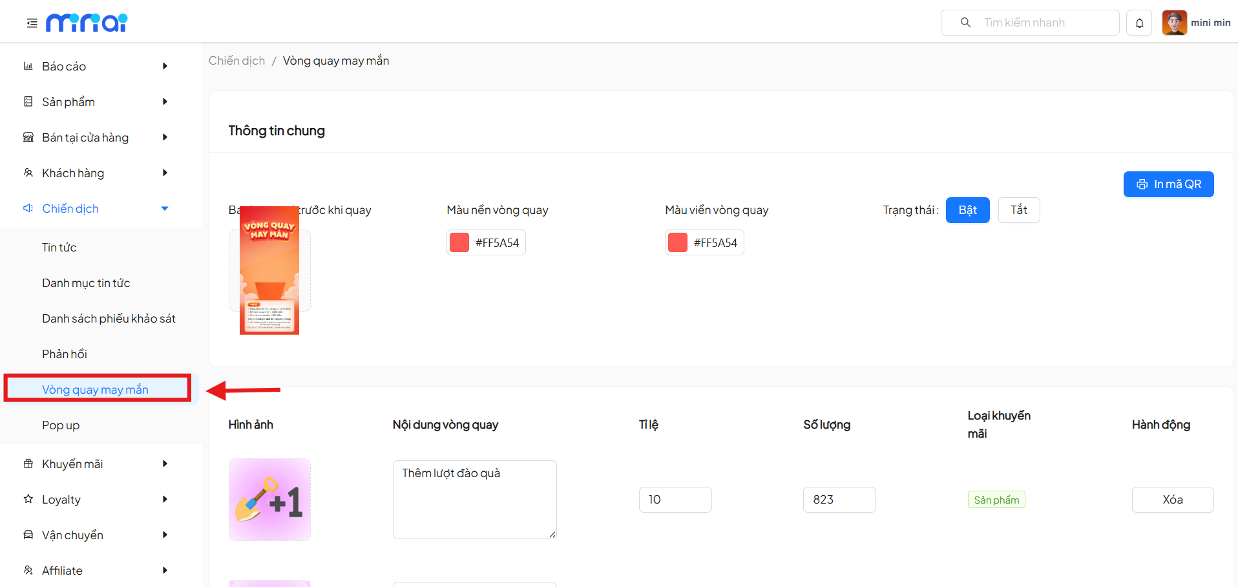Click Xóa to delete the row

(1172, 500)
